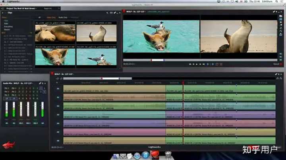Click the red icon on timeline title bar
286x160 pixels.
click(x=52, y=74)
